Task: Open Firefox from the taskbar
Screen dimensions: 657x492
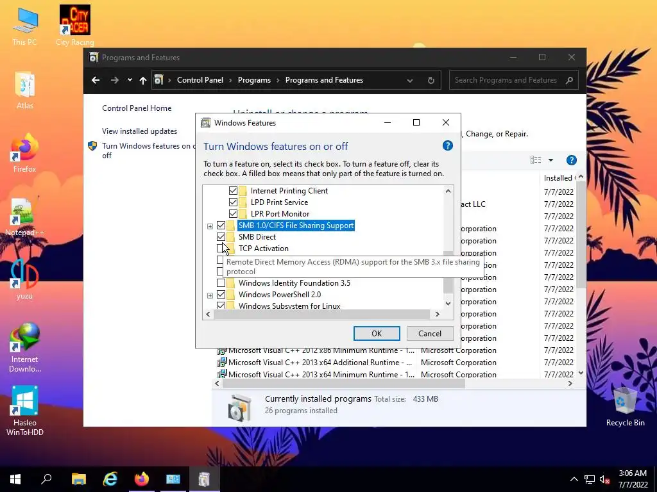Action: [142, 479]
